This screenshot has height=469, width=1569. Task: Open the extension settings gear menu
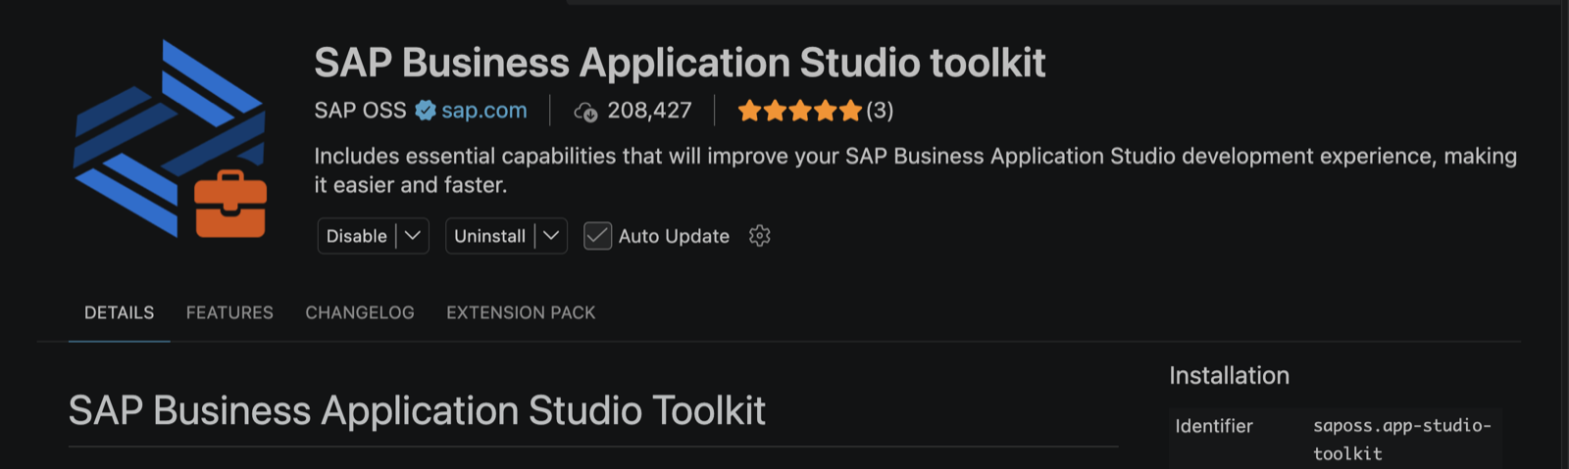tap(759, 236)
